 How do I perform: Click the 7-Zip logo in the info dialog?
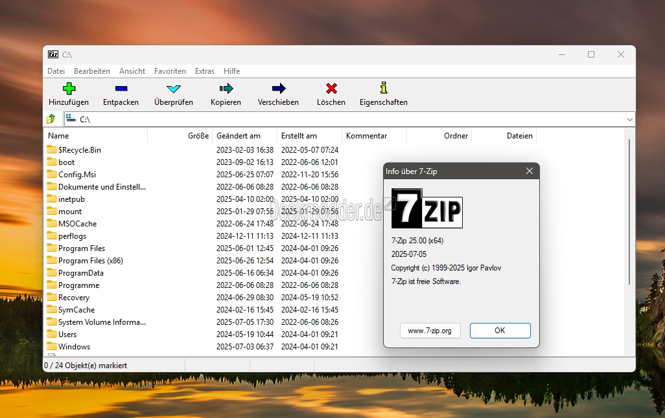click(426, 208)
